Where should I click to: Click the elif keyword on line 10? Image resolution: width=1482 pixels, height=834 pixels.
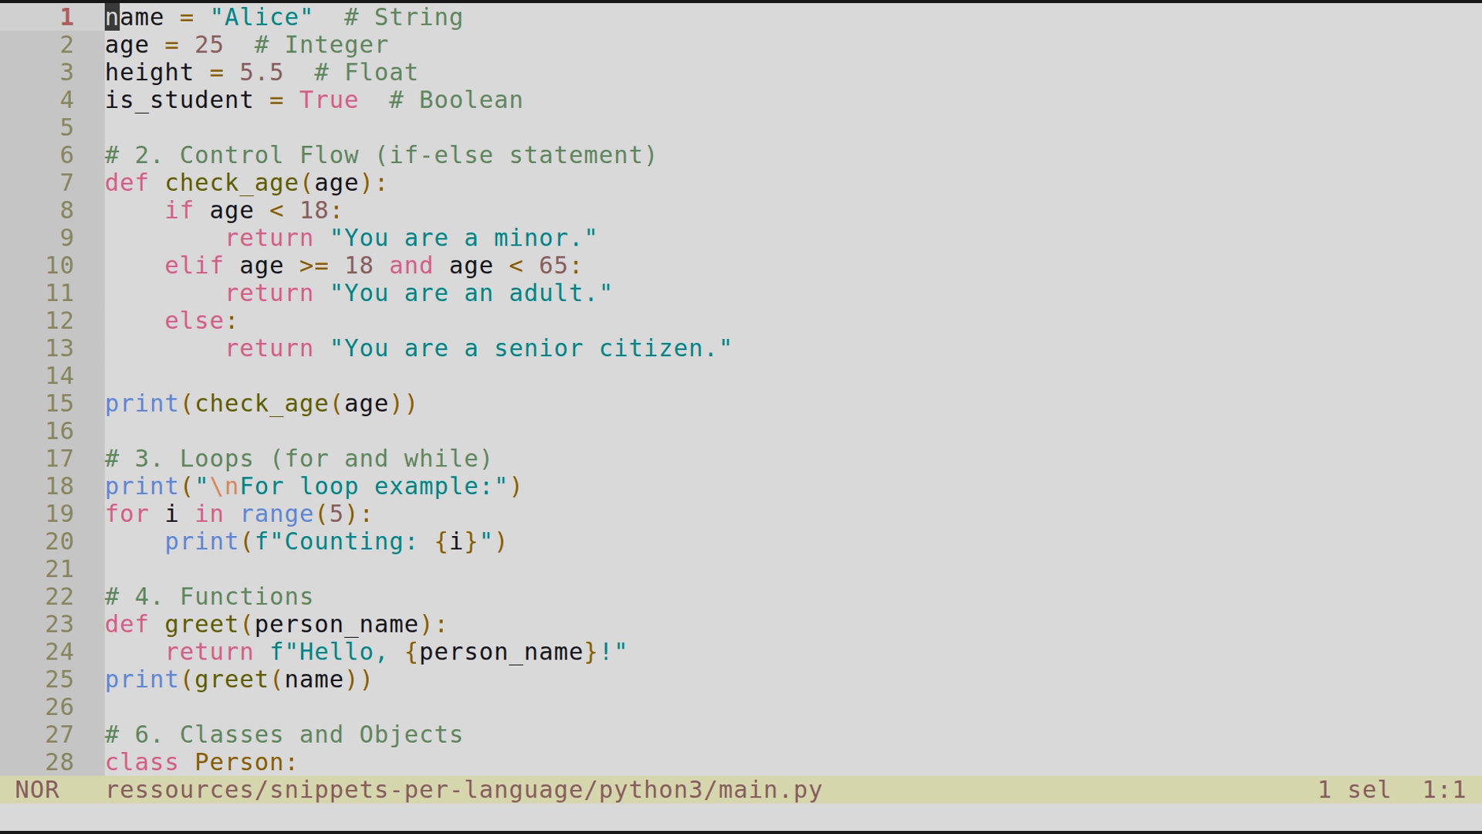tap(193, 265)
